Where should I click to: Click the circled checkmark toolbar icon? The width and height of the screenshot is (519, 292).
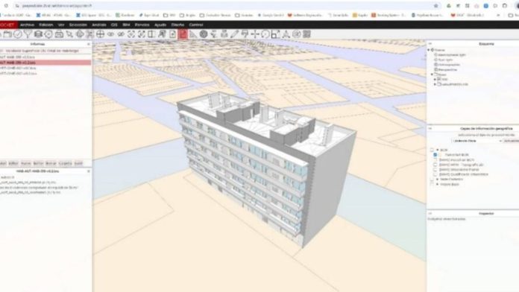(18, 34)
